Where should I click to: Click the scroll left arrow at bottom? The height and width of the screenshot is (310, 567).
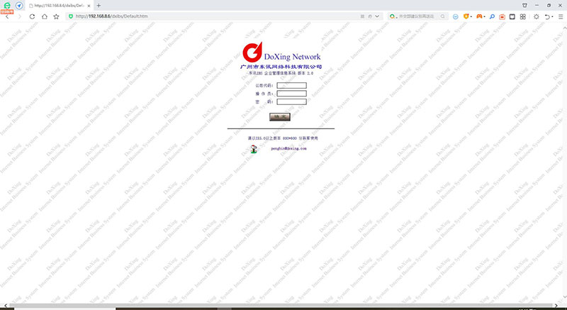pyautogui.click(x=6, y=306)
